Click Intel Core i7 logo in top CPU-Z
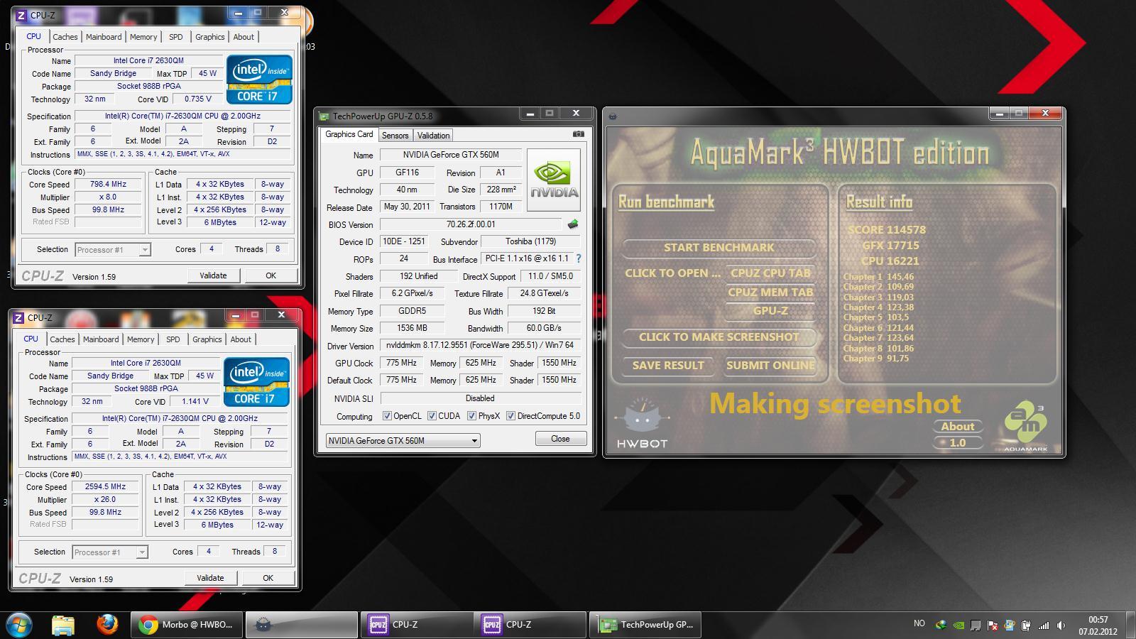This screenshot has height=639, width=1136. 259,80
